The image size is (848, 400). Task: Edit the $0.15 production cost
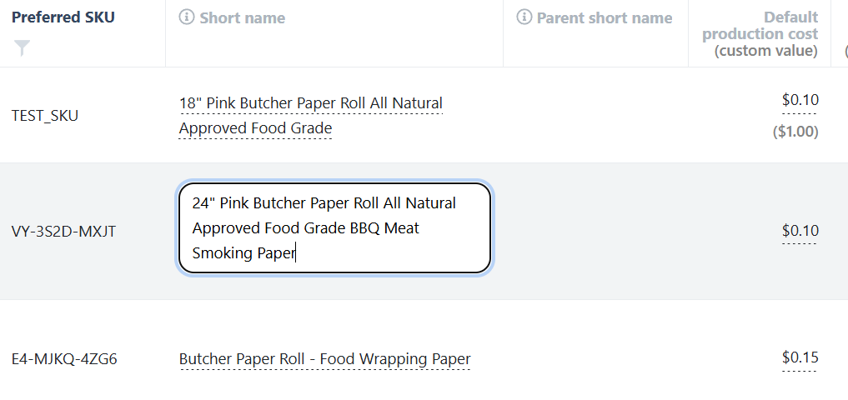pos(800,357)
